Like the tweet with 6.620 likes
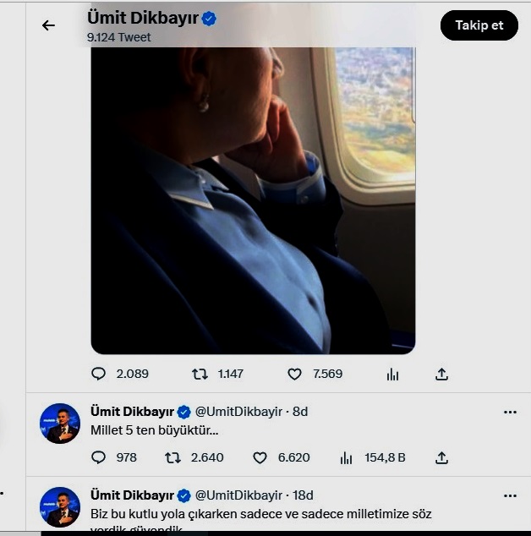Screen dimensions: 531x536 pyautogui.click(x=260, y=457)
